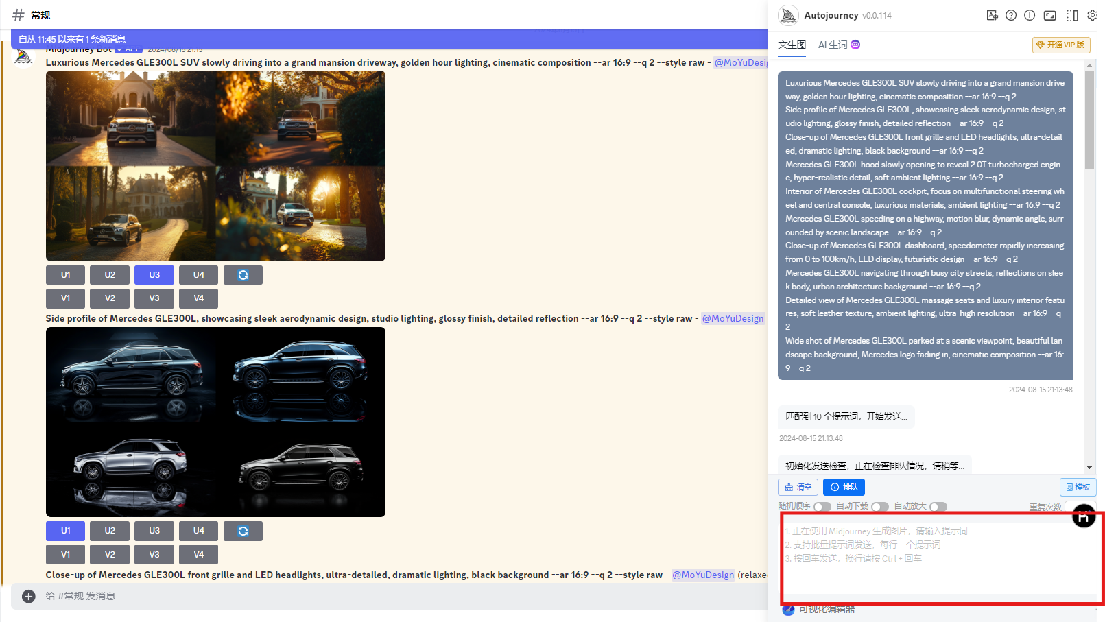Click highlighted U3 under the mansion driveway grid
The height and width of the screenshot is (622, 1105).
[154, 275]
